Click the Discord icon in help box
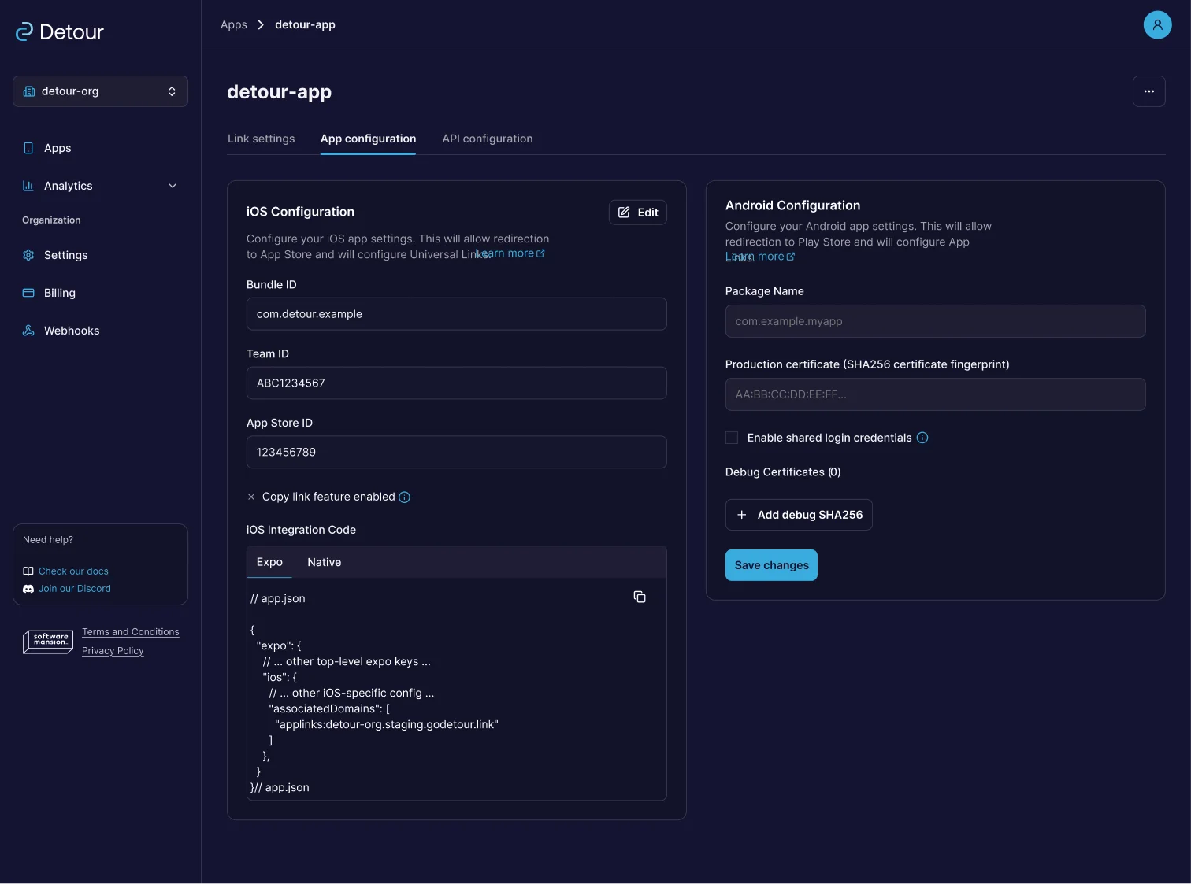1191x884 pixels. [x=28, y=589]
